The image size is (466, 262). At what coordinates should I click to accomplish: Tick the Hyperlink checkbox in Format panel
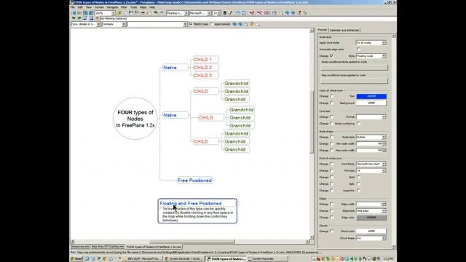click(x=358, y=191)
